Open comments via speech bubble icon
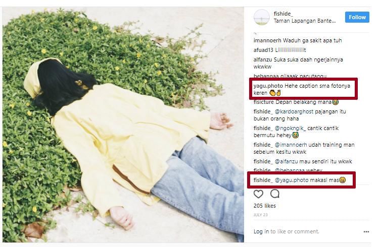The height and width of the screenshot is (247, 379). 275,194
